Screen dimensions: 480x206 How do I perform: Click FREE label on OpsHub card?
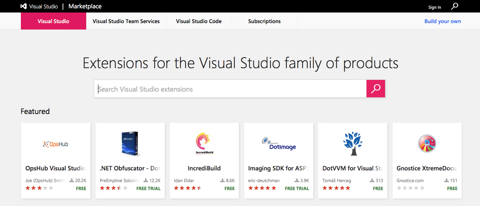(81, 188)
